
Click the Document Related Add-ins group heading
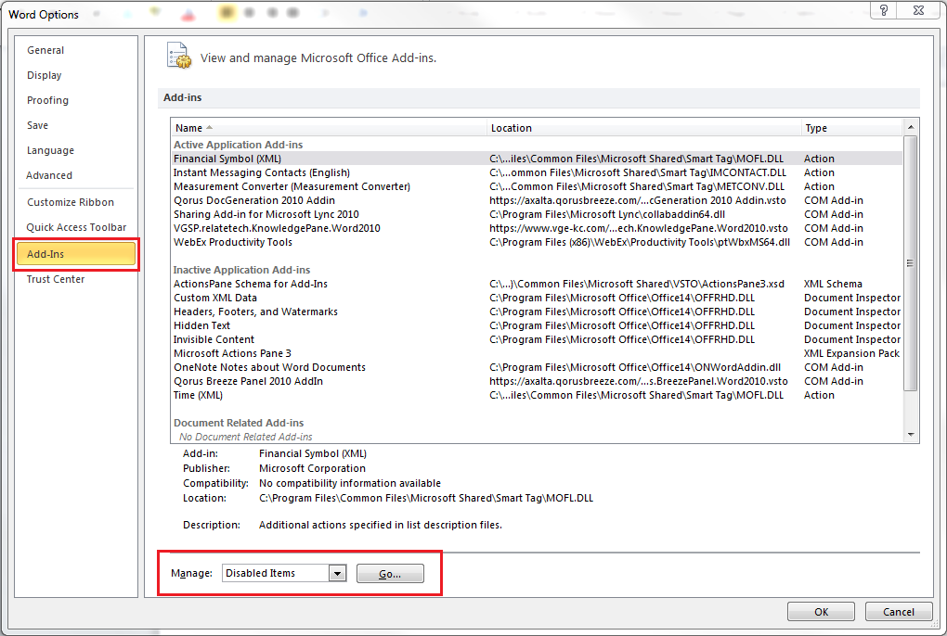click(x=239, y=423)
